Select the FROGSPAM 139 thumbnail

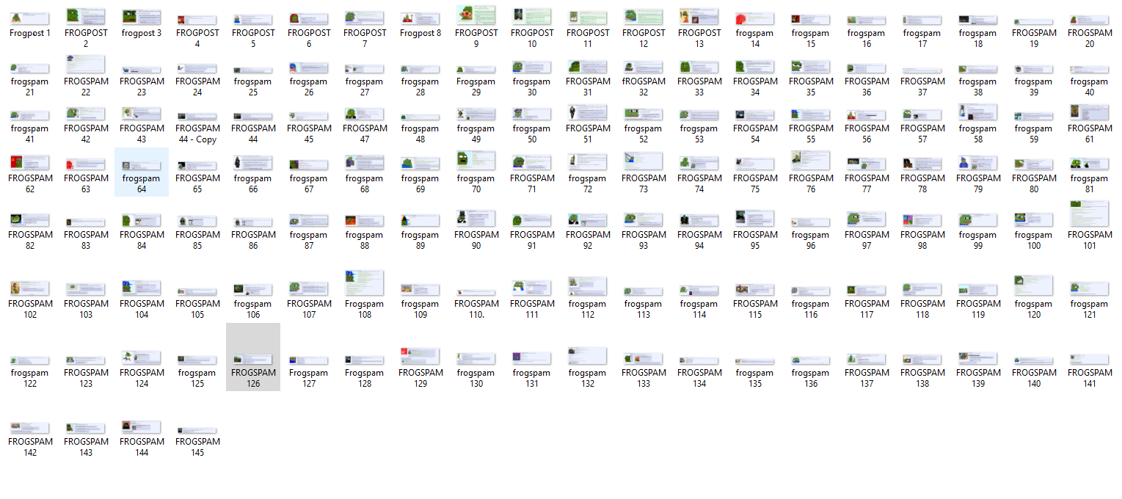tap(978, 358)
